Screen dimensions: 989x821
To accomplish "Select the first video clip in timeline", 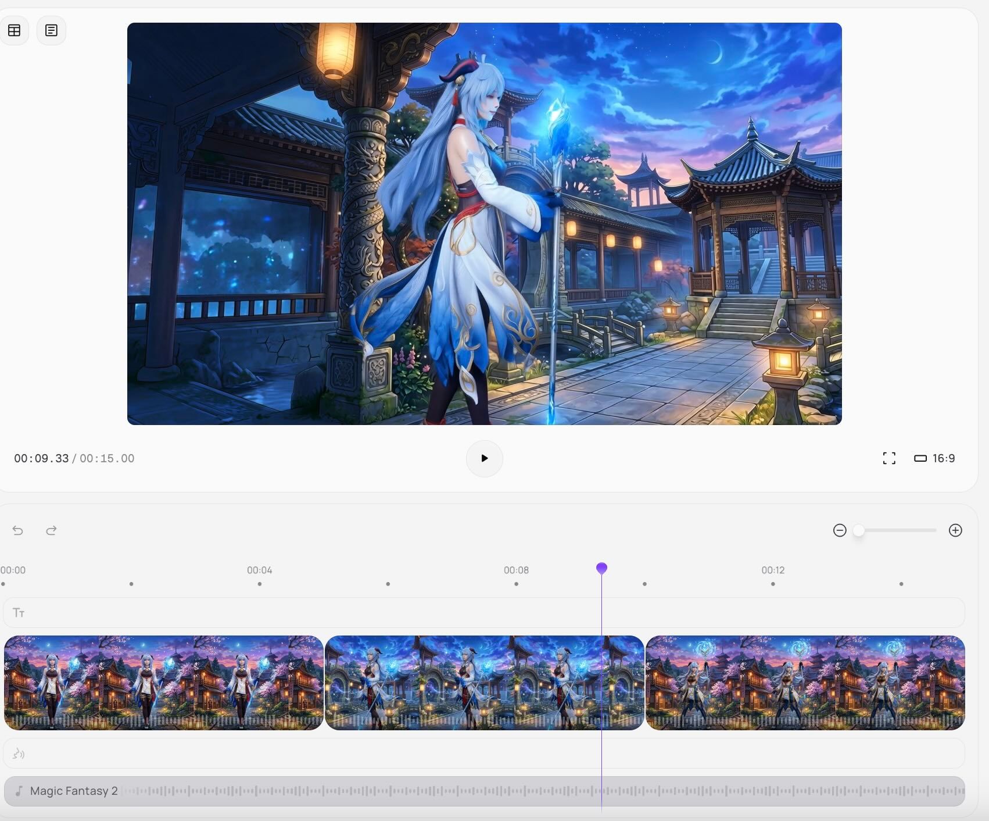I will [163, 683].
